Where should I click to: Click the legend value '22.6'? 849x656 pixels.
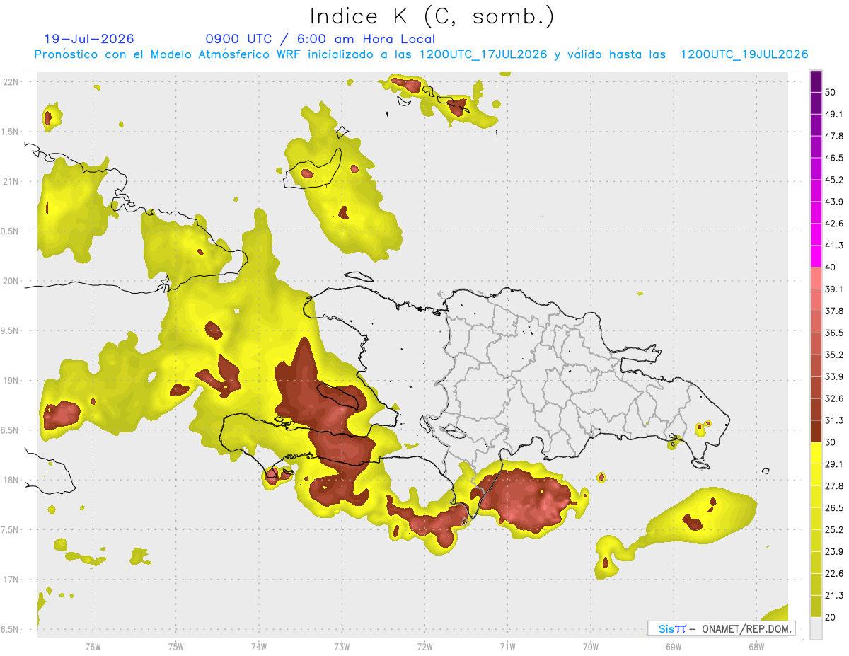click(x=833, y=574)
